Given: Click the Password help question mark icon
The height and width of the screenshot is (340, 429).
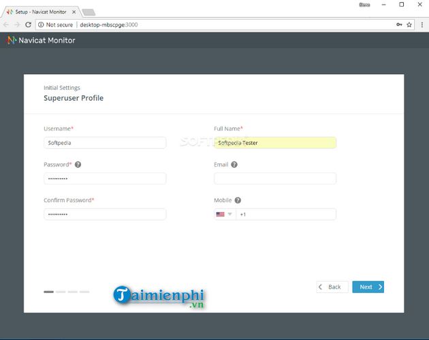Looking at the screenshot, I should (x=78, y=165).
